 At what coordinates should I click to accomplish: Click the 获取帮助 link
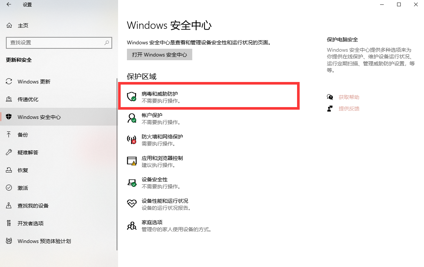[349, 97]
